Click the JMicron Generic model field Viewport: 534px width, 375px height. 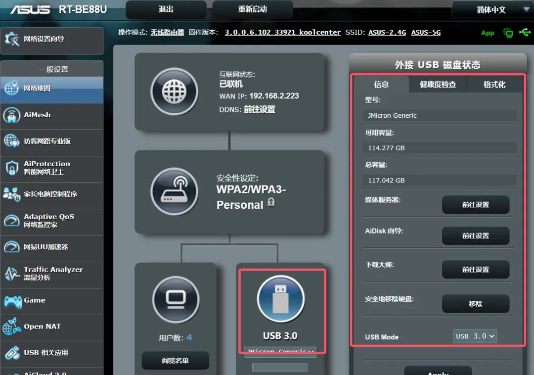(440, 115)
